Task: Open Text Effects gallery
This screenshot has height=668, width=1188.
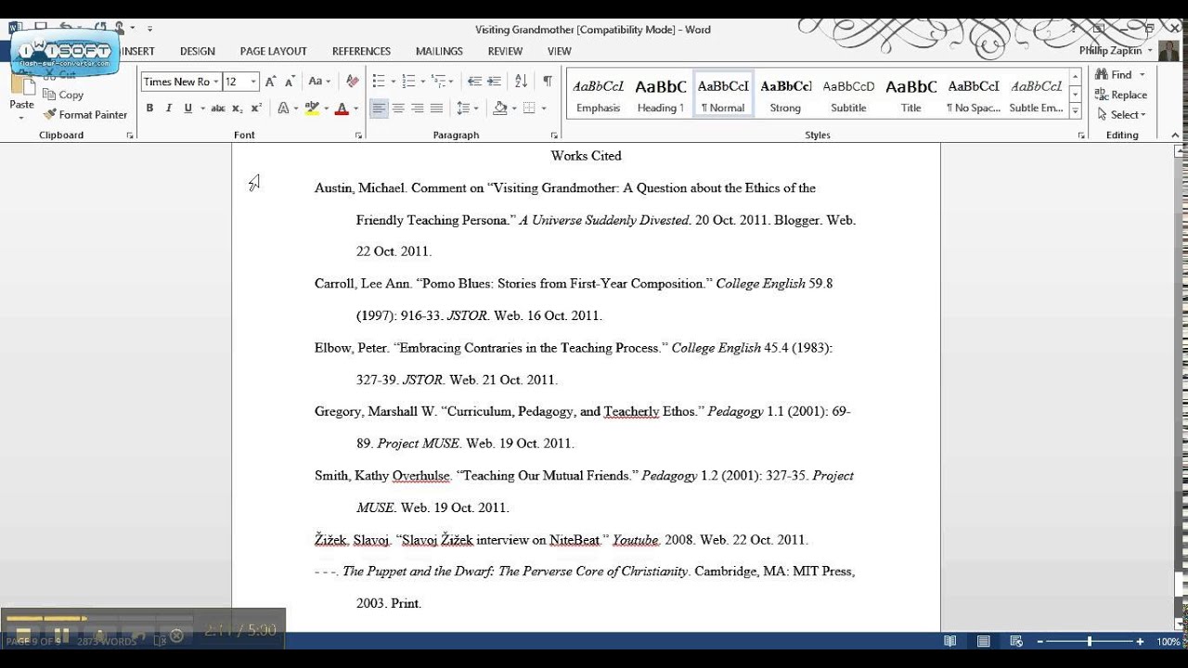Action: click(284, 109)
